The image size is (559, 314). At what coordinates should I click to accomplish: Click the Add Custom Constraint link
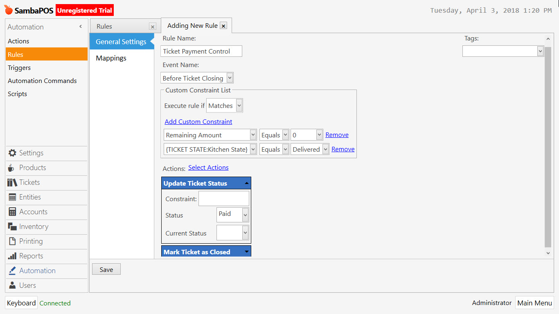point(198,121)
